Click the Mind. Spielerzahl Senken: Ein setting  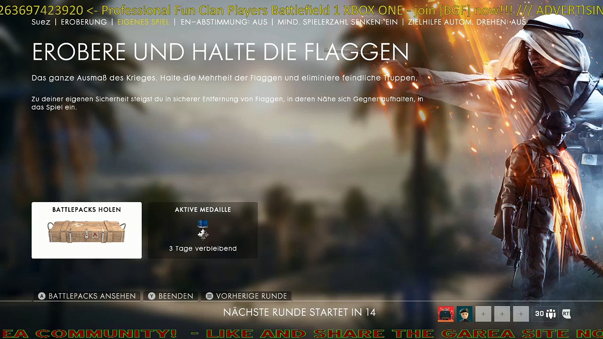pos(337,22)
